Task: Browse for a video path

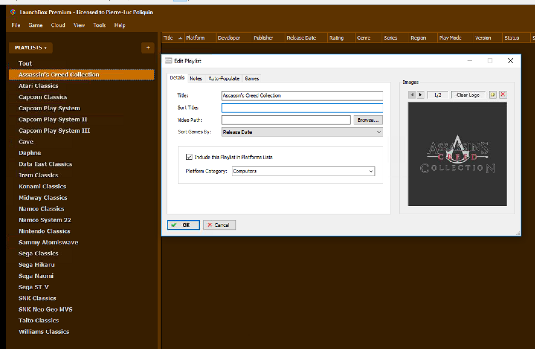Action: click(x=368, y=120)
